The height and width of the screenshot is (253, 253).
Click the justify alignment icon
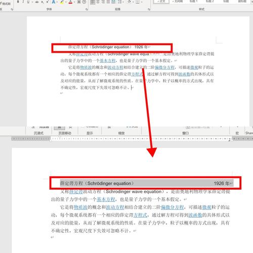pos(108,2)
